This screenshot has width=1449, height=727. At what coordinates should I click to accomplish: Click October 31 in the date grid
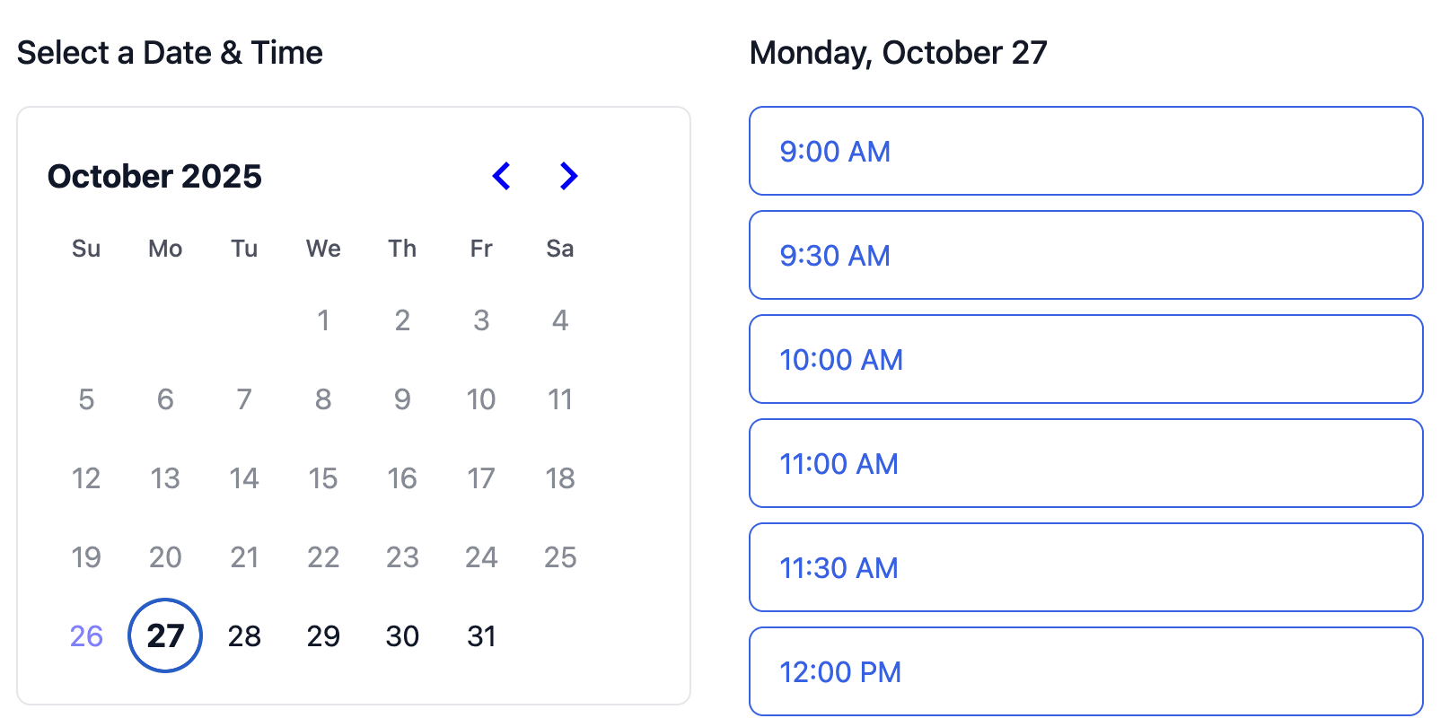pos(481,635)
